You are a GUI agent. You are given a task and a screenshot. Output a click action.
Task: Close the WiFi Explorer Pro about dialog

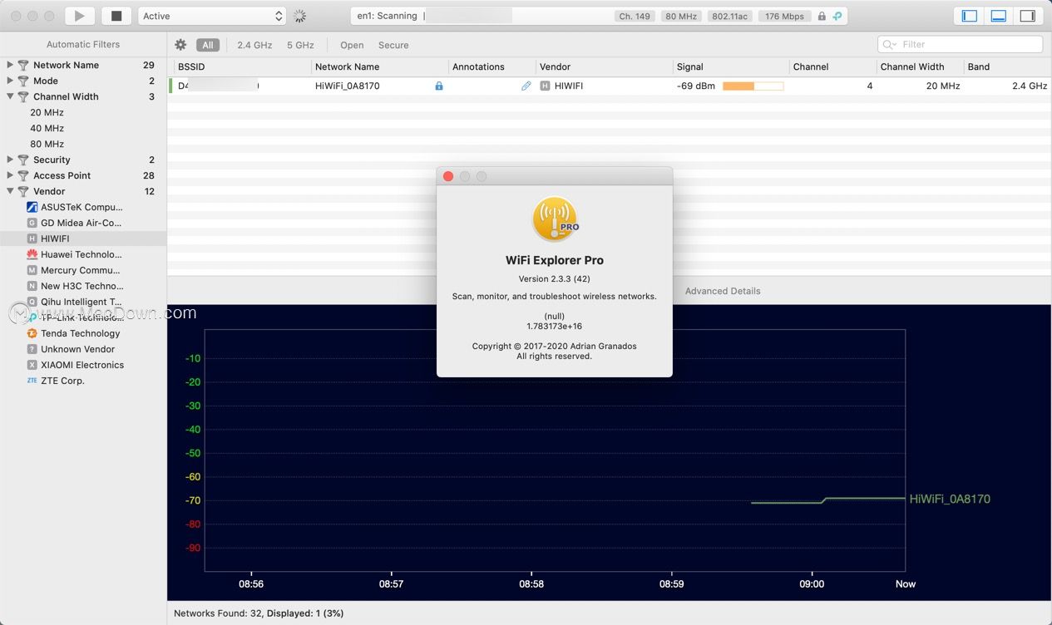point(448,176)
